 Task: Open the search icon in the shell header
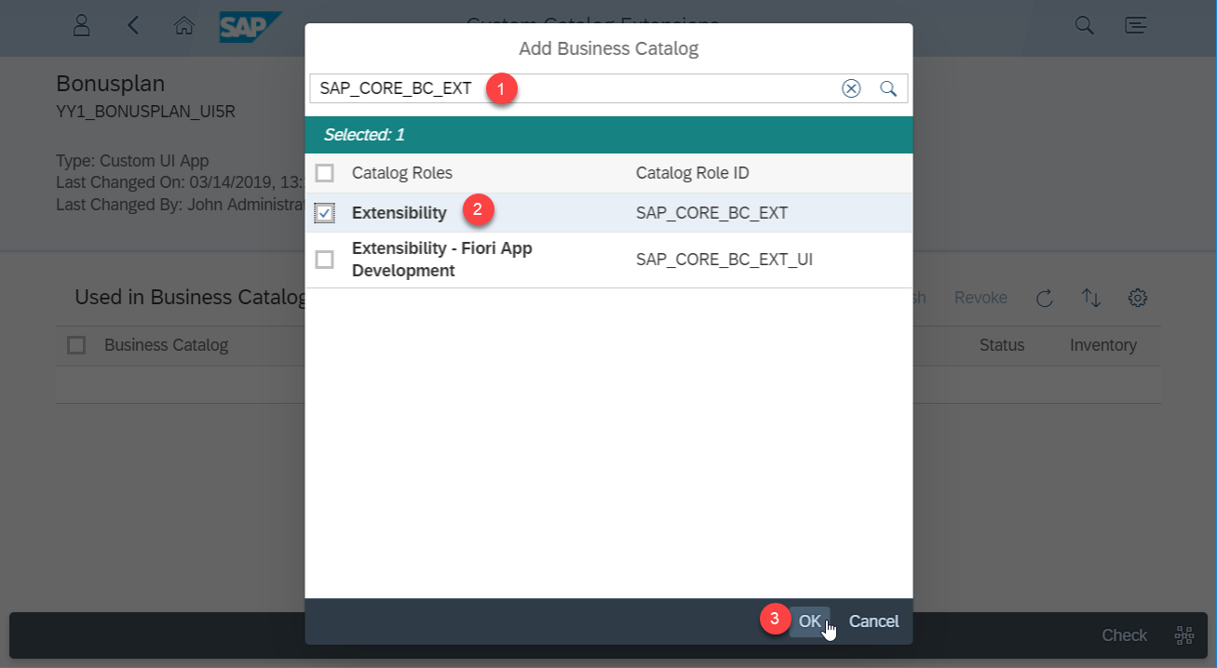(x=1085, y=25)
